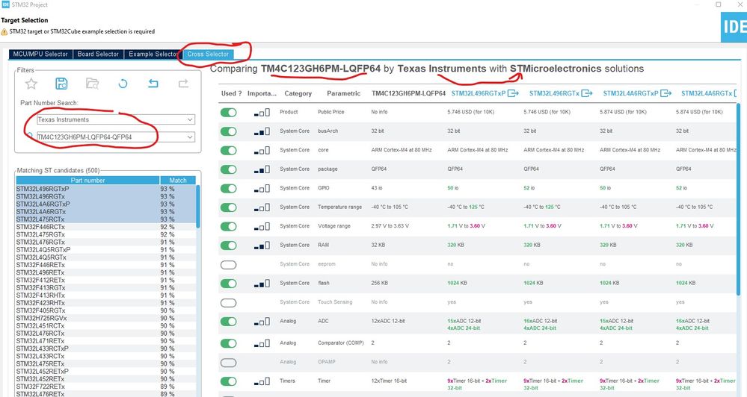Click the export icon next to STM32L4A6RGTxP

666,93
